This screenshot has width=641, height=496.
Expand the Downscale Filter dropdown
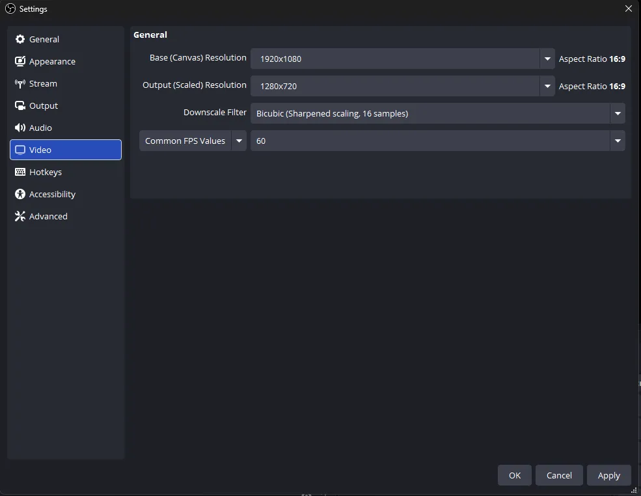(x=617, y=113)
